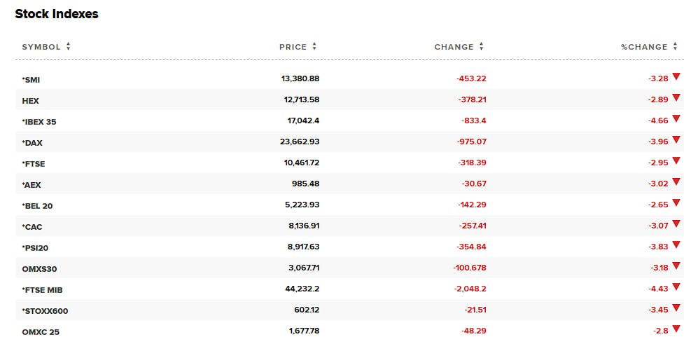The height and width of the screenshot is (351, 684).
Task: Sort table by CHANGE column arrows
Action: 481,46
